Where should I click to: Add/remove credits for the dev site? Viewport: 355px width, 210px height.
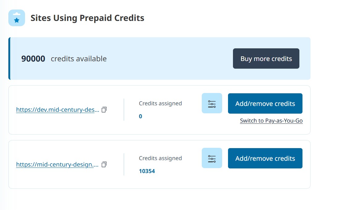[x=265, y=103]
